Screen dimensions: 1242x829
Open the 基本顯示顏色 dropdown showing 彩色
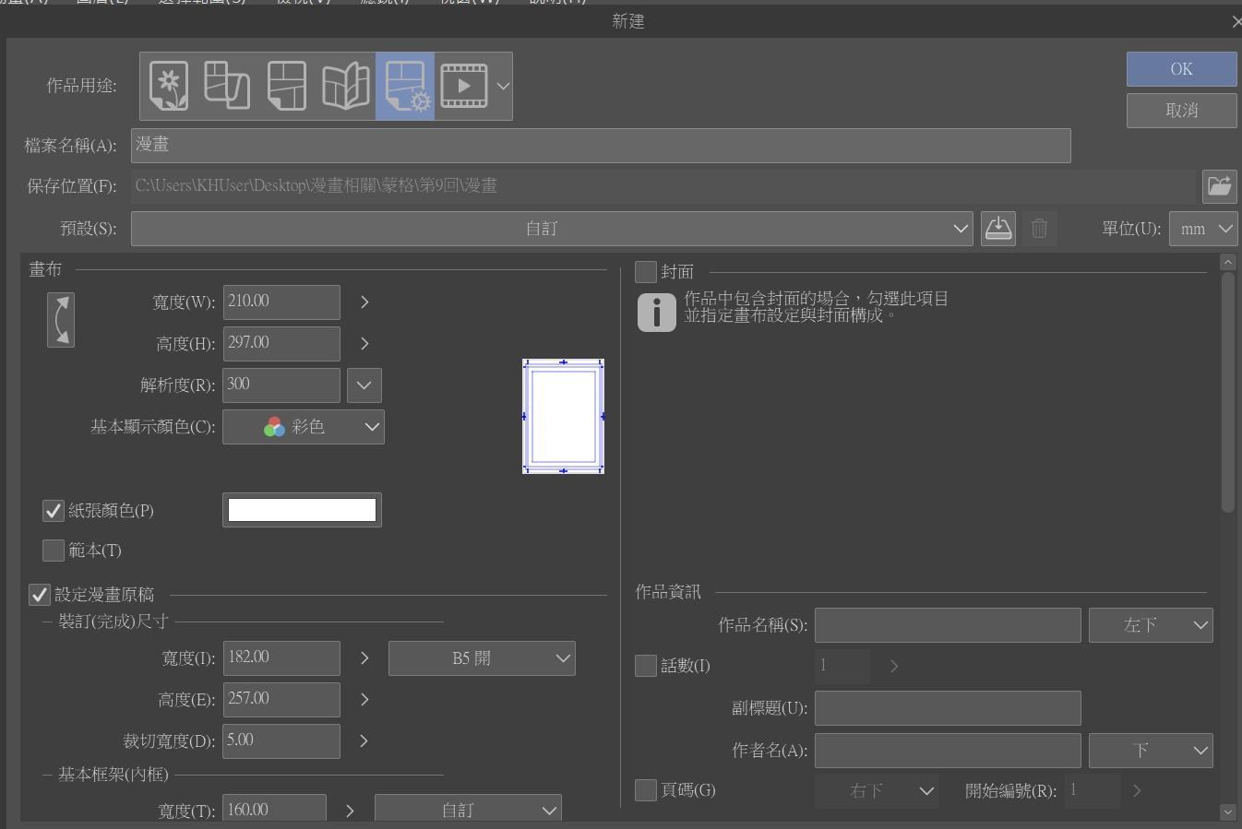[x=304, y=427]
